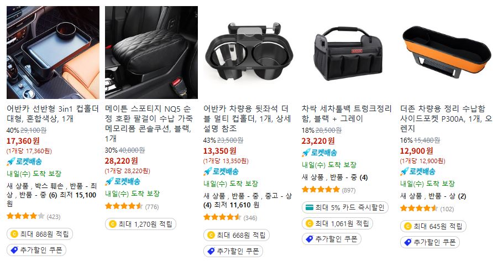Click the 최대 668원 적립 badge

point(237,235)
